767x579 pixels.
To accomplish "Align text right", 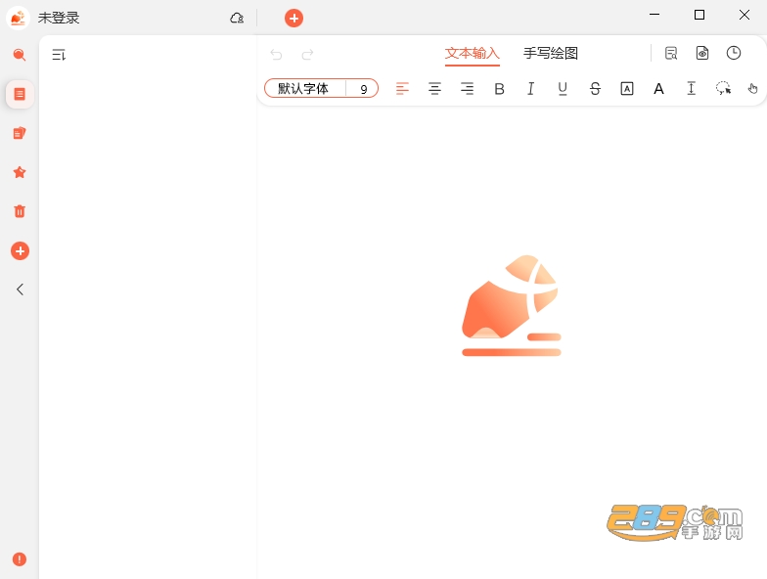I will (x=468, y=88).
